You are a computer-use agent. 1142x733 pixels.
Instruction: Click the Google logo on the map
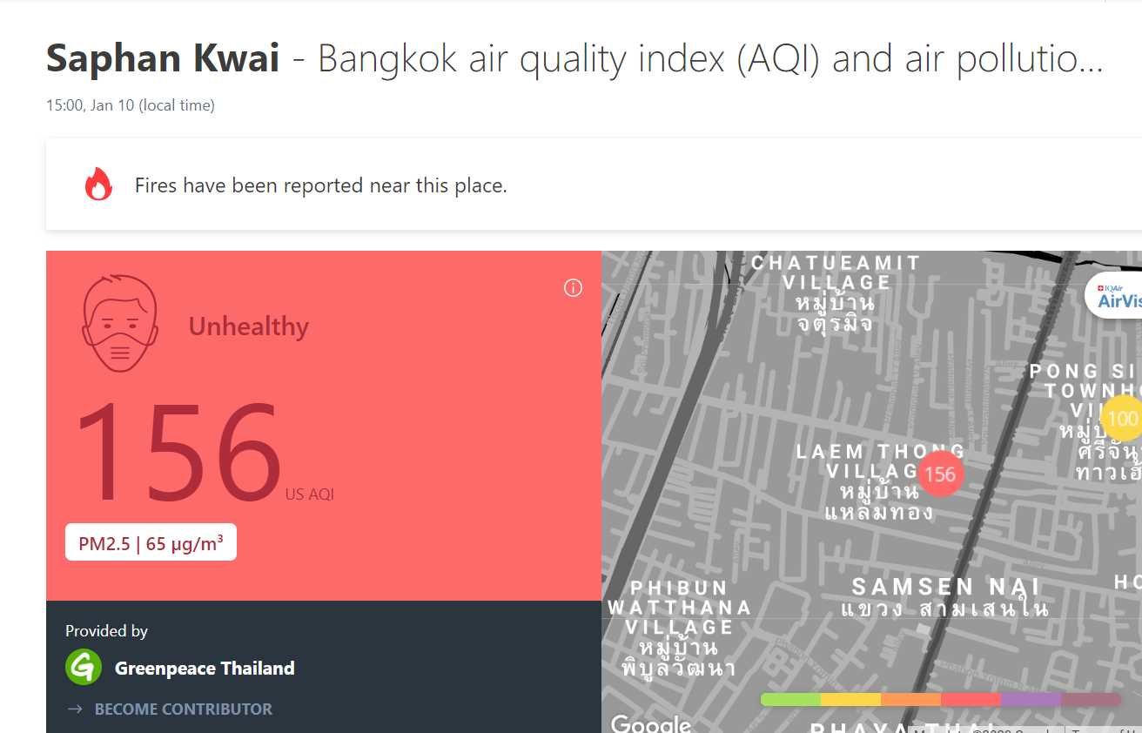[x=650, y=723]
